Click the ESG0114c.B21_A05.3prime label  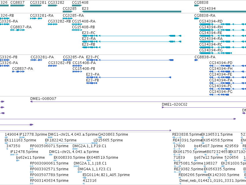[x=106, y=175]
